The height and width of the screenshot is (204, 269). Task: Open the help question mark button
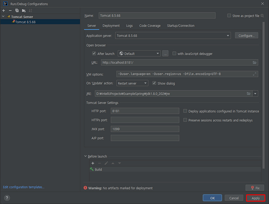[7, 198]
